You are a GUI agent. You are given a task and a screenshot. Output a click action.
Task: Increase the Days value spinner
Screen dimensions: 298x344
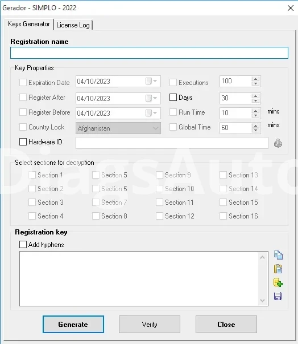[x=255, y=96]
